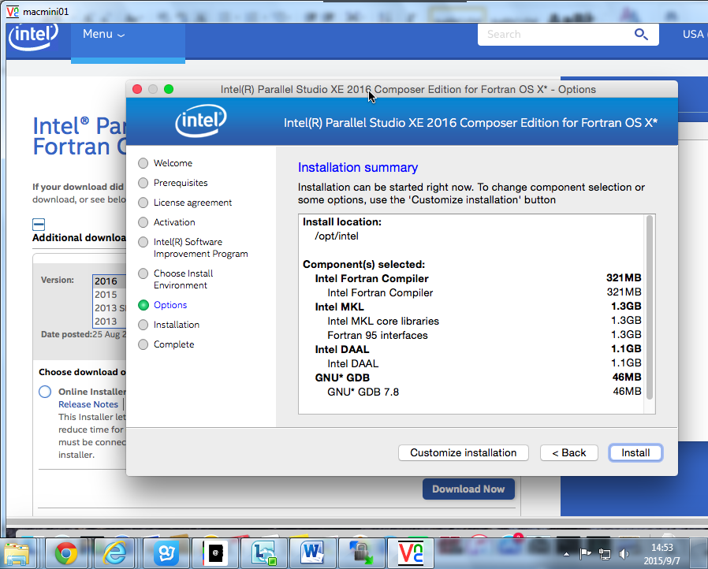Open Internet Explorer from the taskbar
708x569 pixels.
[x=115, y=553]
